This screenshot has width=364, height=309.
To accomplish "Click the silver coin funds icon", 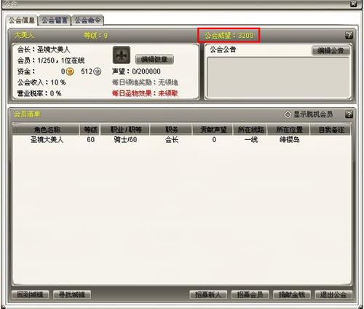I will click(98, 71).
